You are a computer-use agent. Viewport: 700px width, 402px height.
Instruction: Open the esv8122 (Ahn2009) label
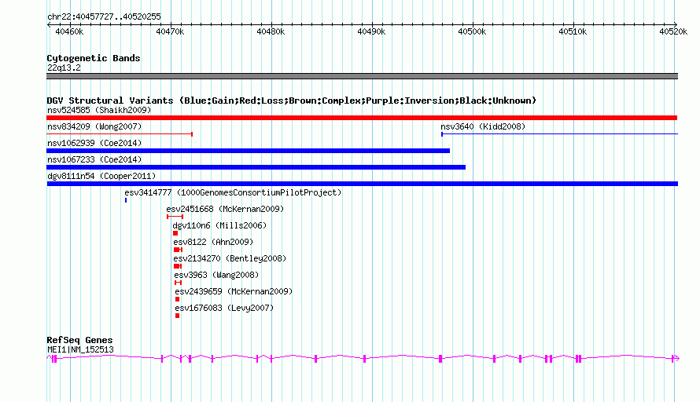(213, 242)
